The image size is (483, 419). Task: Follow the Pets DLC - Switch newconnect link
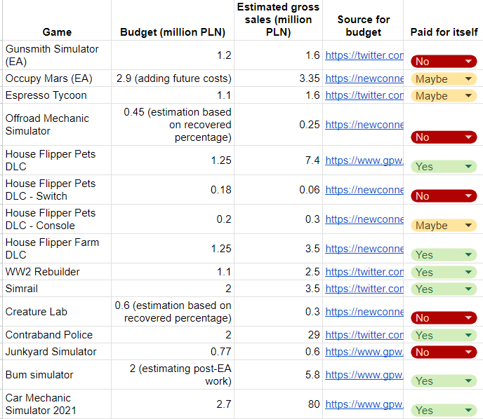(364, 190)
